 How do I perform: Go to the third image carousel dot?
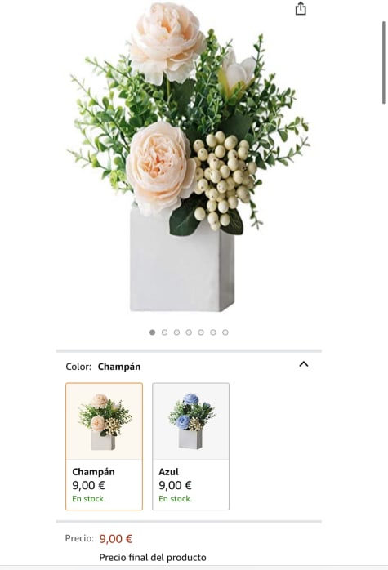176,332
